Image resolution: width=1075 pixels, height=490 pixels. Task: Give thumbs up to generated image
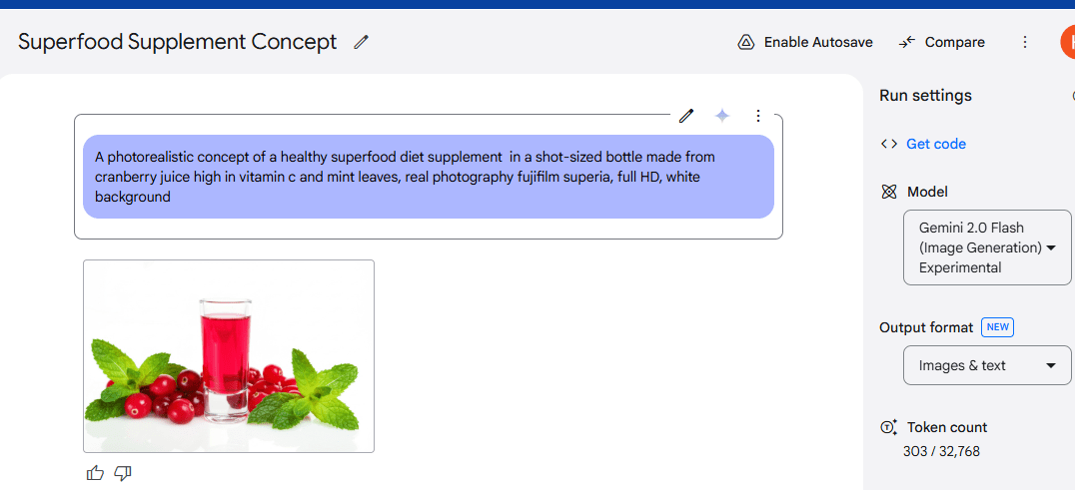click(x=96, y=473)
